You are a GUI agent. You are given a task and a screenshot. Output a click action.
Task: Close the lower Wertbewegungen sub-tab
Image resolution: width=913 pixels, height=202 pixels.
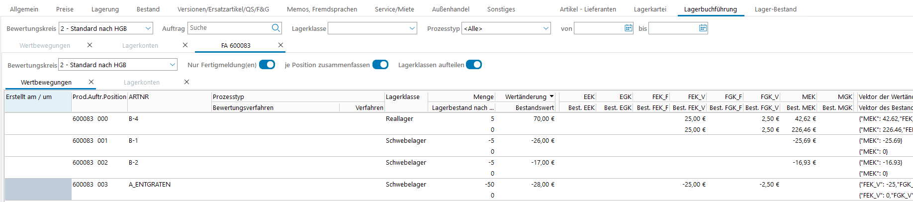click(x=91, y=82)
